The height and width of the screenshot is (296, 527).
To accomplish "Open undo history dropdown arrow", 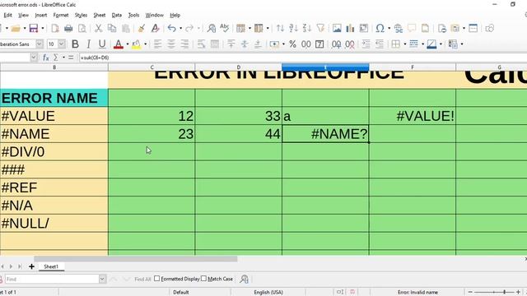I will (x=180, y=29).
